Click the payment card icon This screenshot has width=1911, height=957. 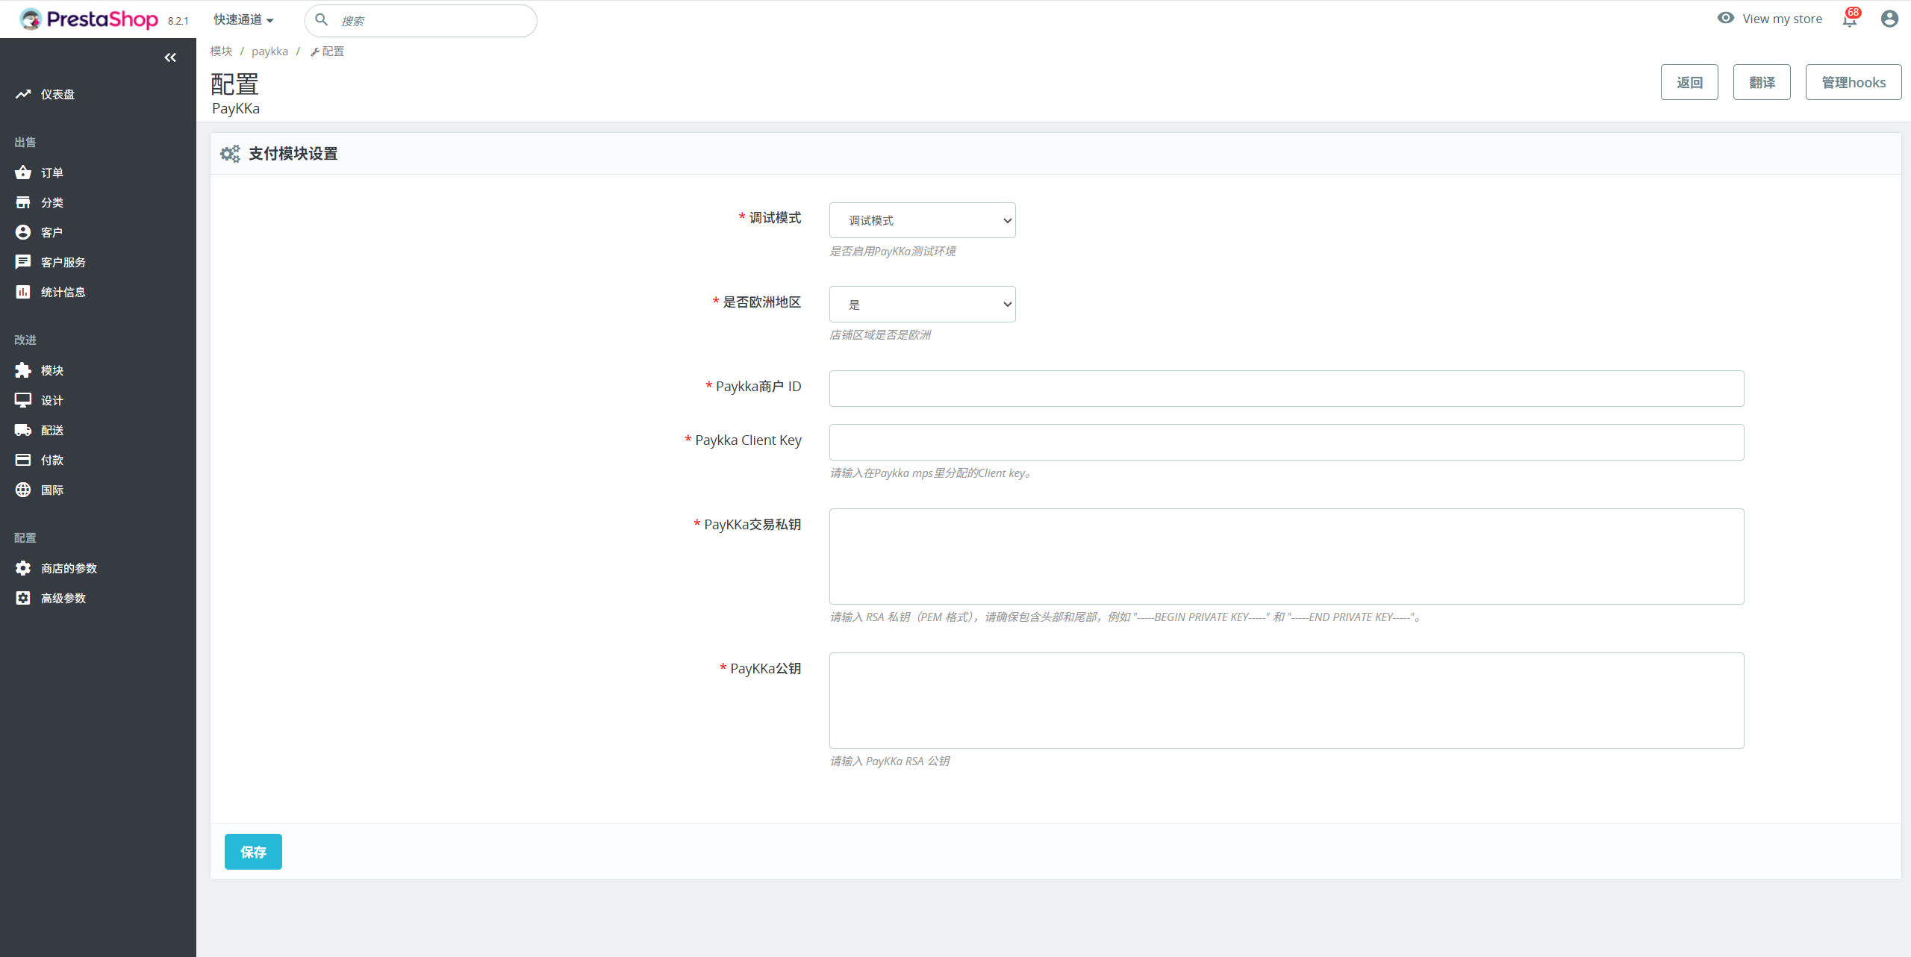[23, 460]
